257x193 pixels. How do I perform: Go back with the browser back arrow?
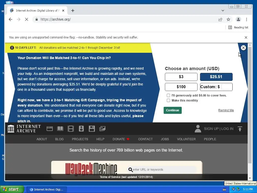pos(11,19)
